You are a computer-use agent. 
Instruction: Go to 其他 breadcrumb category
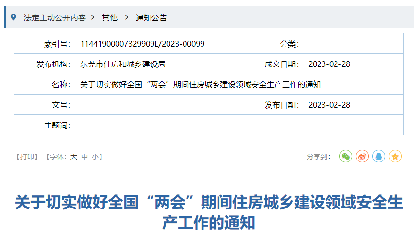coord(109,17)
